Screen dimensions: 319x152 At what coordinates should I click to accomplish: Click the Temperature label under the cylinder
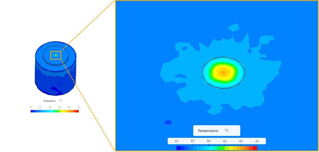click(49, 101)
